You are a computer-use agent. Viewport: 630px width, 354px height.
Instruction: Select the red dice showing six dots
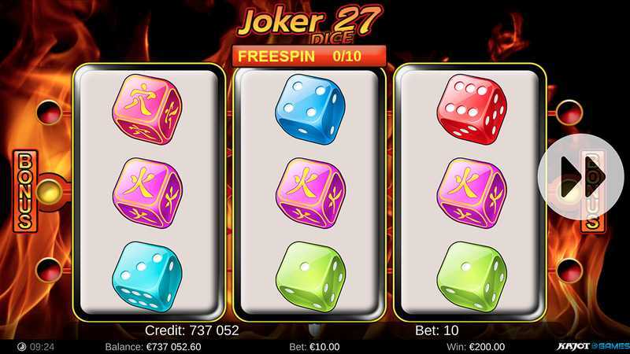point(472,109)
